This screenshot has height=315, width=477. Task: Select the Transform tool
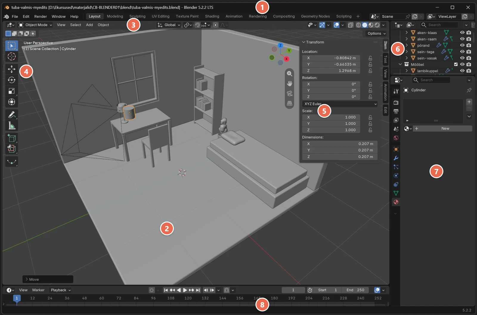coord(12,102)
